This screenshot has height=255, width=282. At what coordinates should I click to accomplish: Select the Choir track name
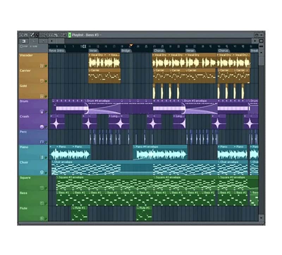tap(24, 162)
